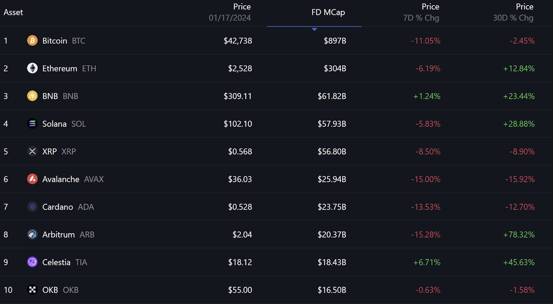Open the Avalanche asset name link

[x=61, y=179]
